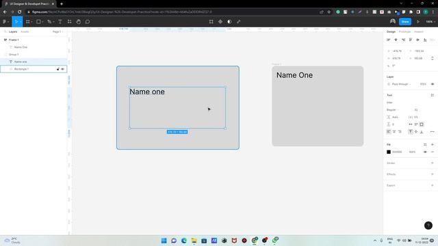Screen dimensions: 438x246
Task: Open text styles icon in Text section
Action: point(433,95)
